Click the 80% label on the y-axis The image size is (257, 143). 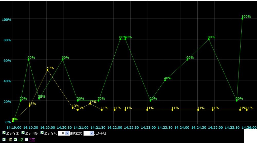click(7, 40)
